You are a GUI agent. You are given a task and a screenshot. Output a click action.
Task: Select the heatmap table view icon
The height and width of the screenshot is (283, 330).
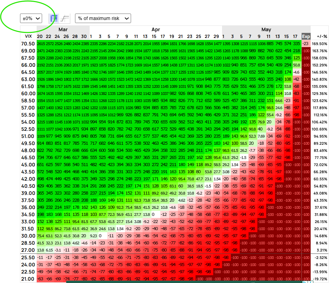coord(53,19)
